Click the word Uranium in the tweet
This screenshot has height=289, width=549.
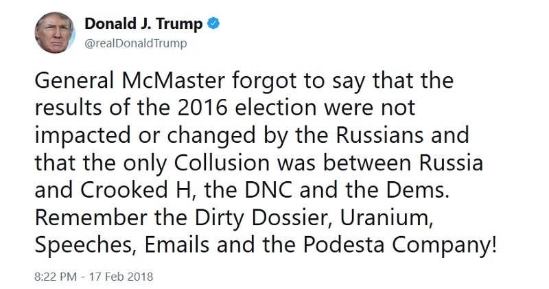click(385, 218)
